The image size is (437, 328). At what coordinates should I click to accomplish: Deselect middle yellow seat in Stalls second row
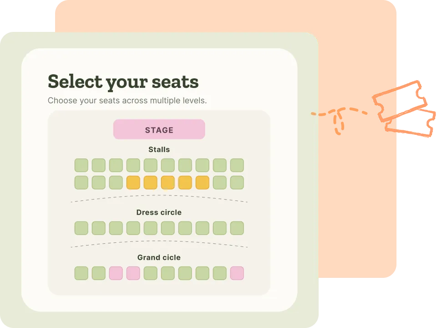tap(168, 182)
